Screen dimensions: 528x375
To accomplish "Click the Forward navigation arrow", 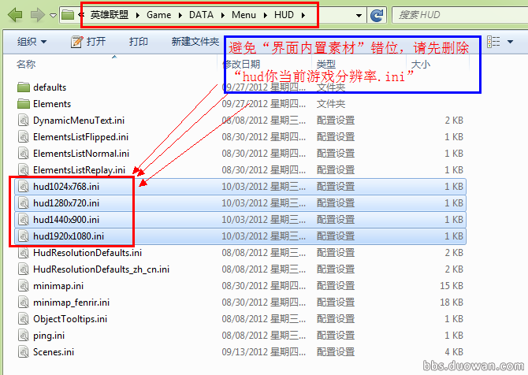I will click(x=37, y=15).
